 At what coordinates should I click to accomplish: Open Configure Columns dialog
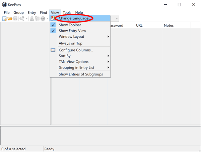click(x=80, y=50)
